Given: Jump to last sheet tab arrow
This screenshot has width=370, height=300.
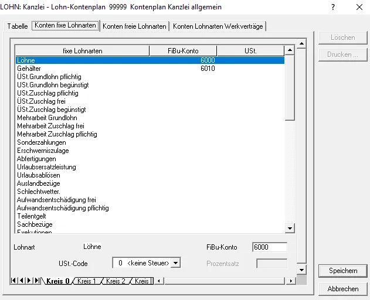Looking at the screenshot, I should [37, 281].
